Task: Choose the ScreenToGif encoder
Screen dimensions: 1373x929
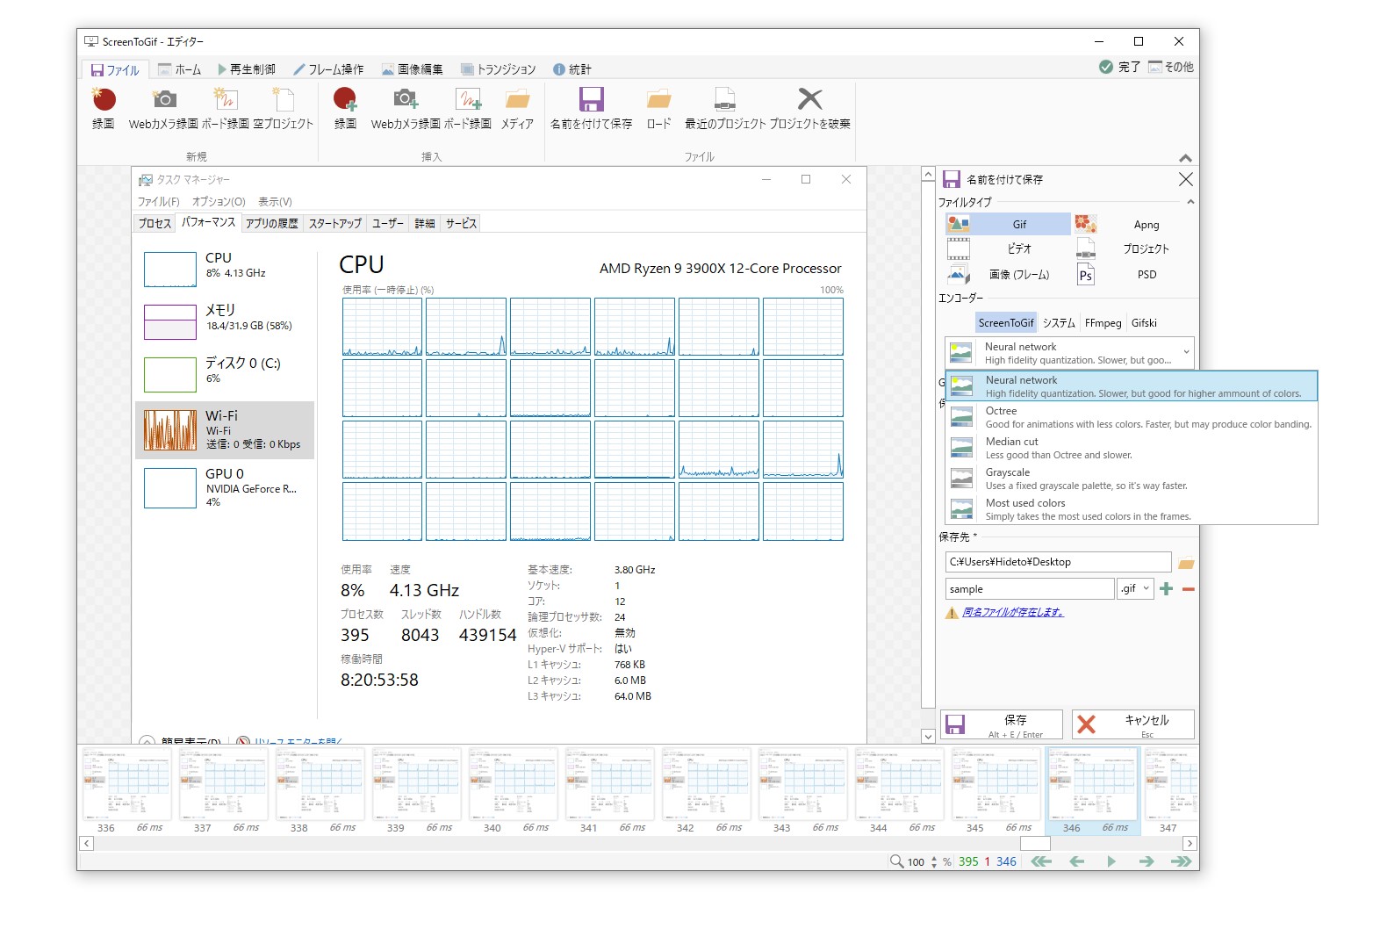Action: (x=1006, y=322)
